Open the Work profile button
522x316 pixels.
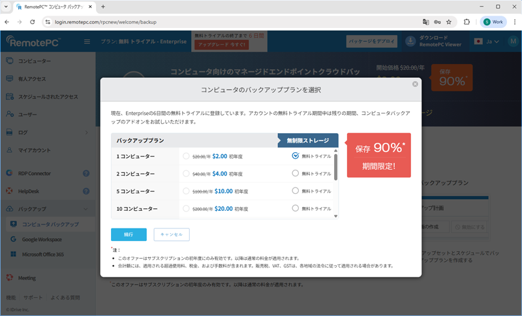pos(493,22)
